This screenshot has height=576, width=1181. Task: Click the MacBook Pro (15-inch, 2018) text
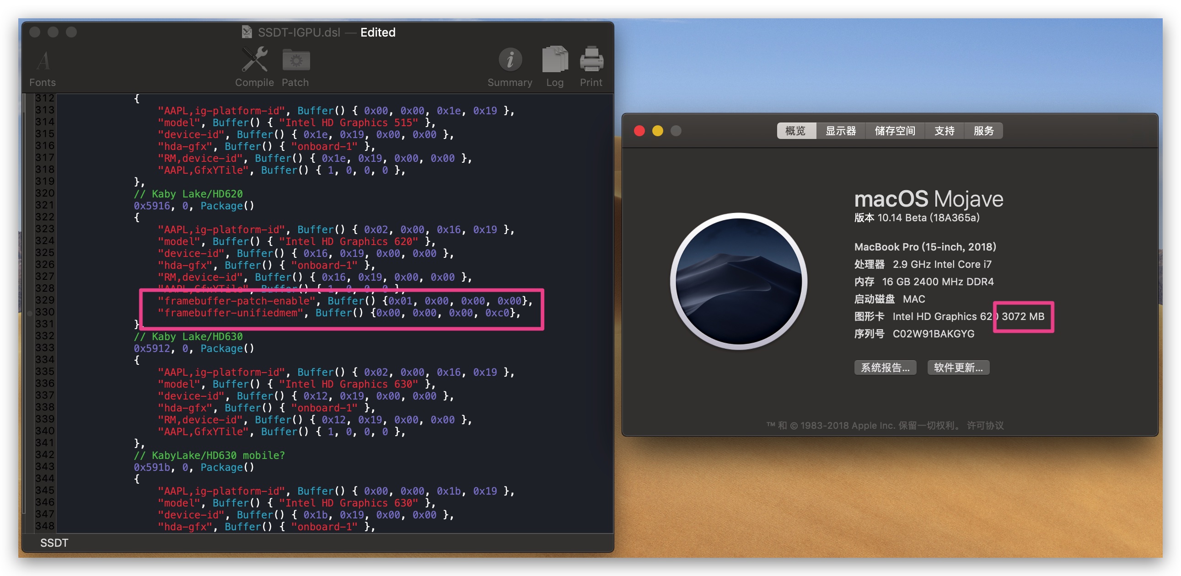tap(925, 247)
